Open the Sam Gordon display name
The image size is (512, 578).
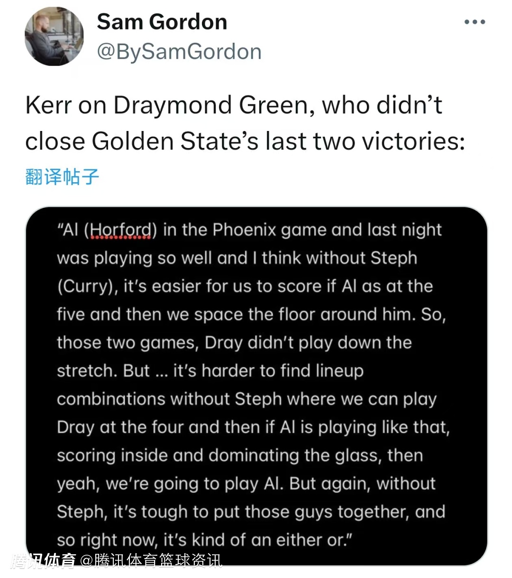pos(162,22)
